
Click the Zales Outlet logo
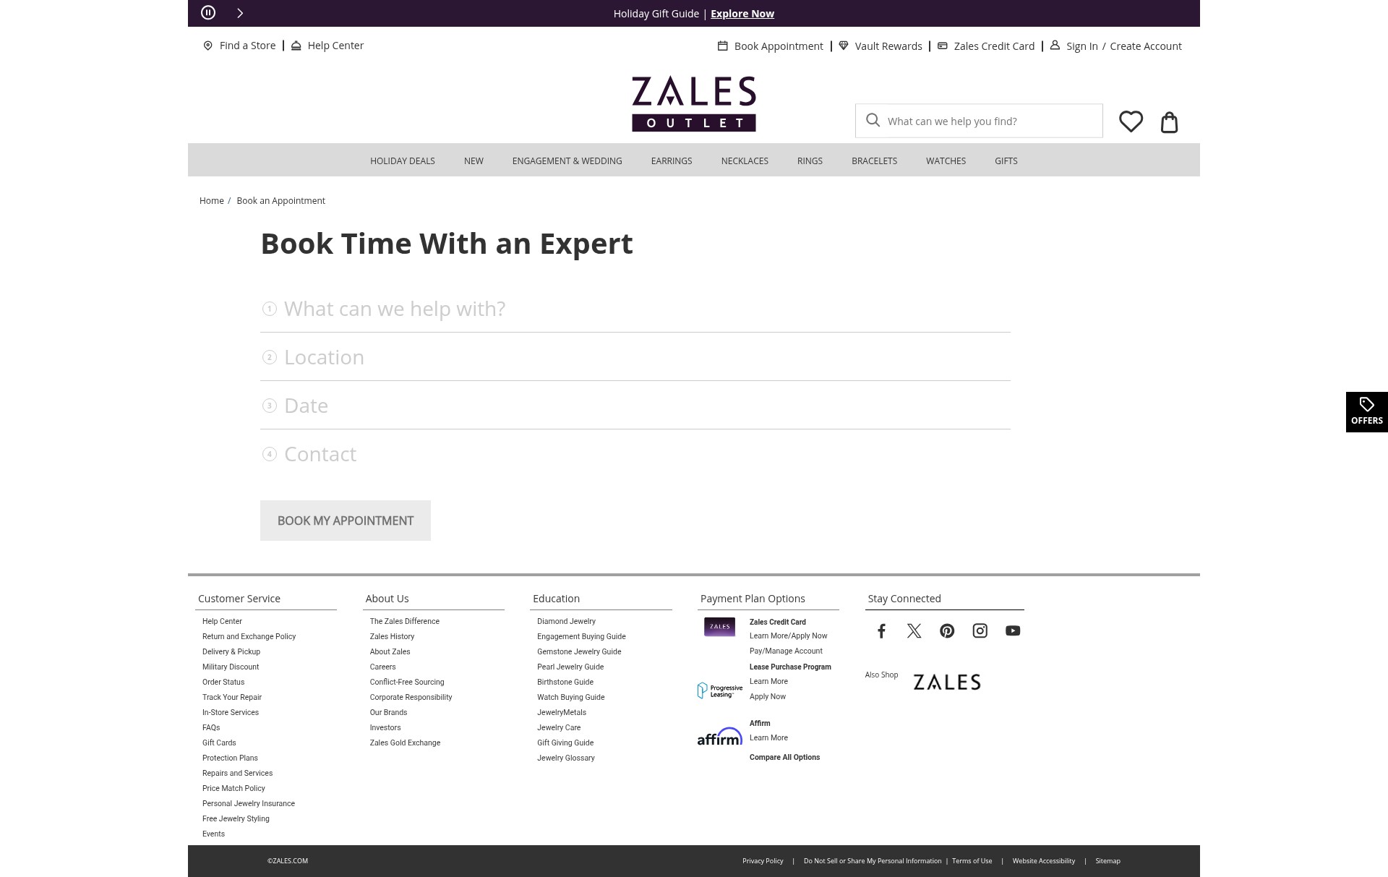[x=694, y=103]
